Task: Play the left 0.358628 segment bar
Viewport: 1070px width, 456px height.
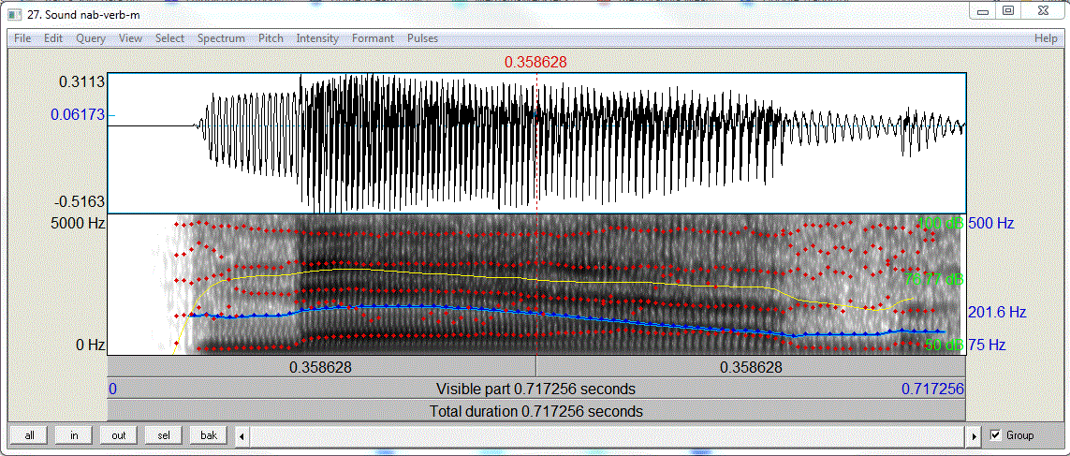Action: pos(321,366)
